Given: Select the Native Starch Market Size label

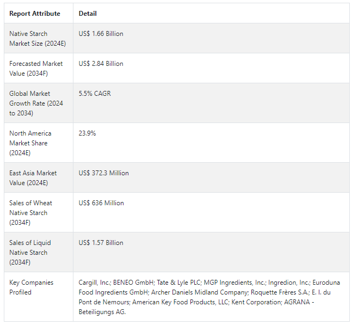Looking at the screenshot, I should pos(38,39).
